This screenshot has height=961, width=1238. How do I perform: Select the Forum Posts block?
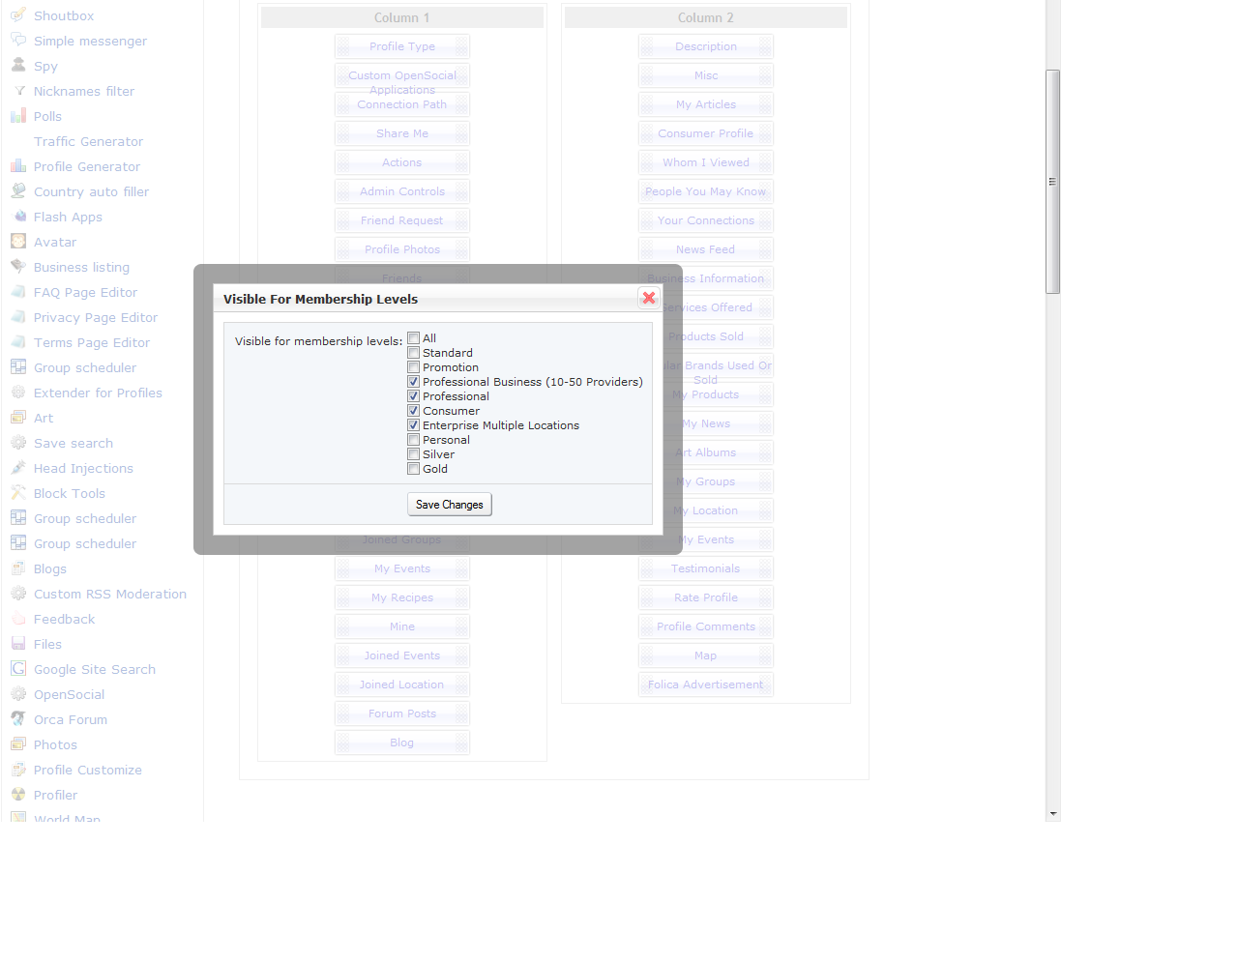[402, 713]
